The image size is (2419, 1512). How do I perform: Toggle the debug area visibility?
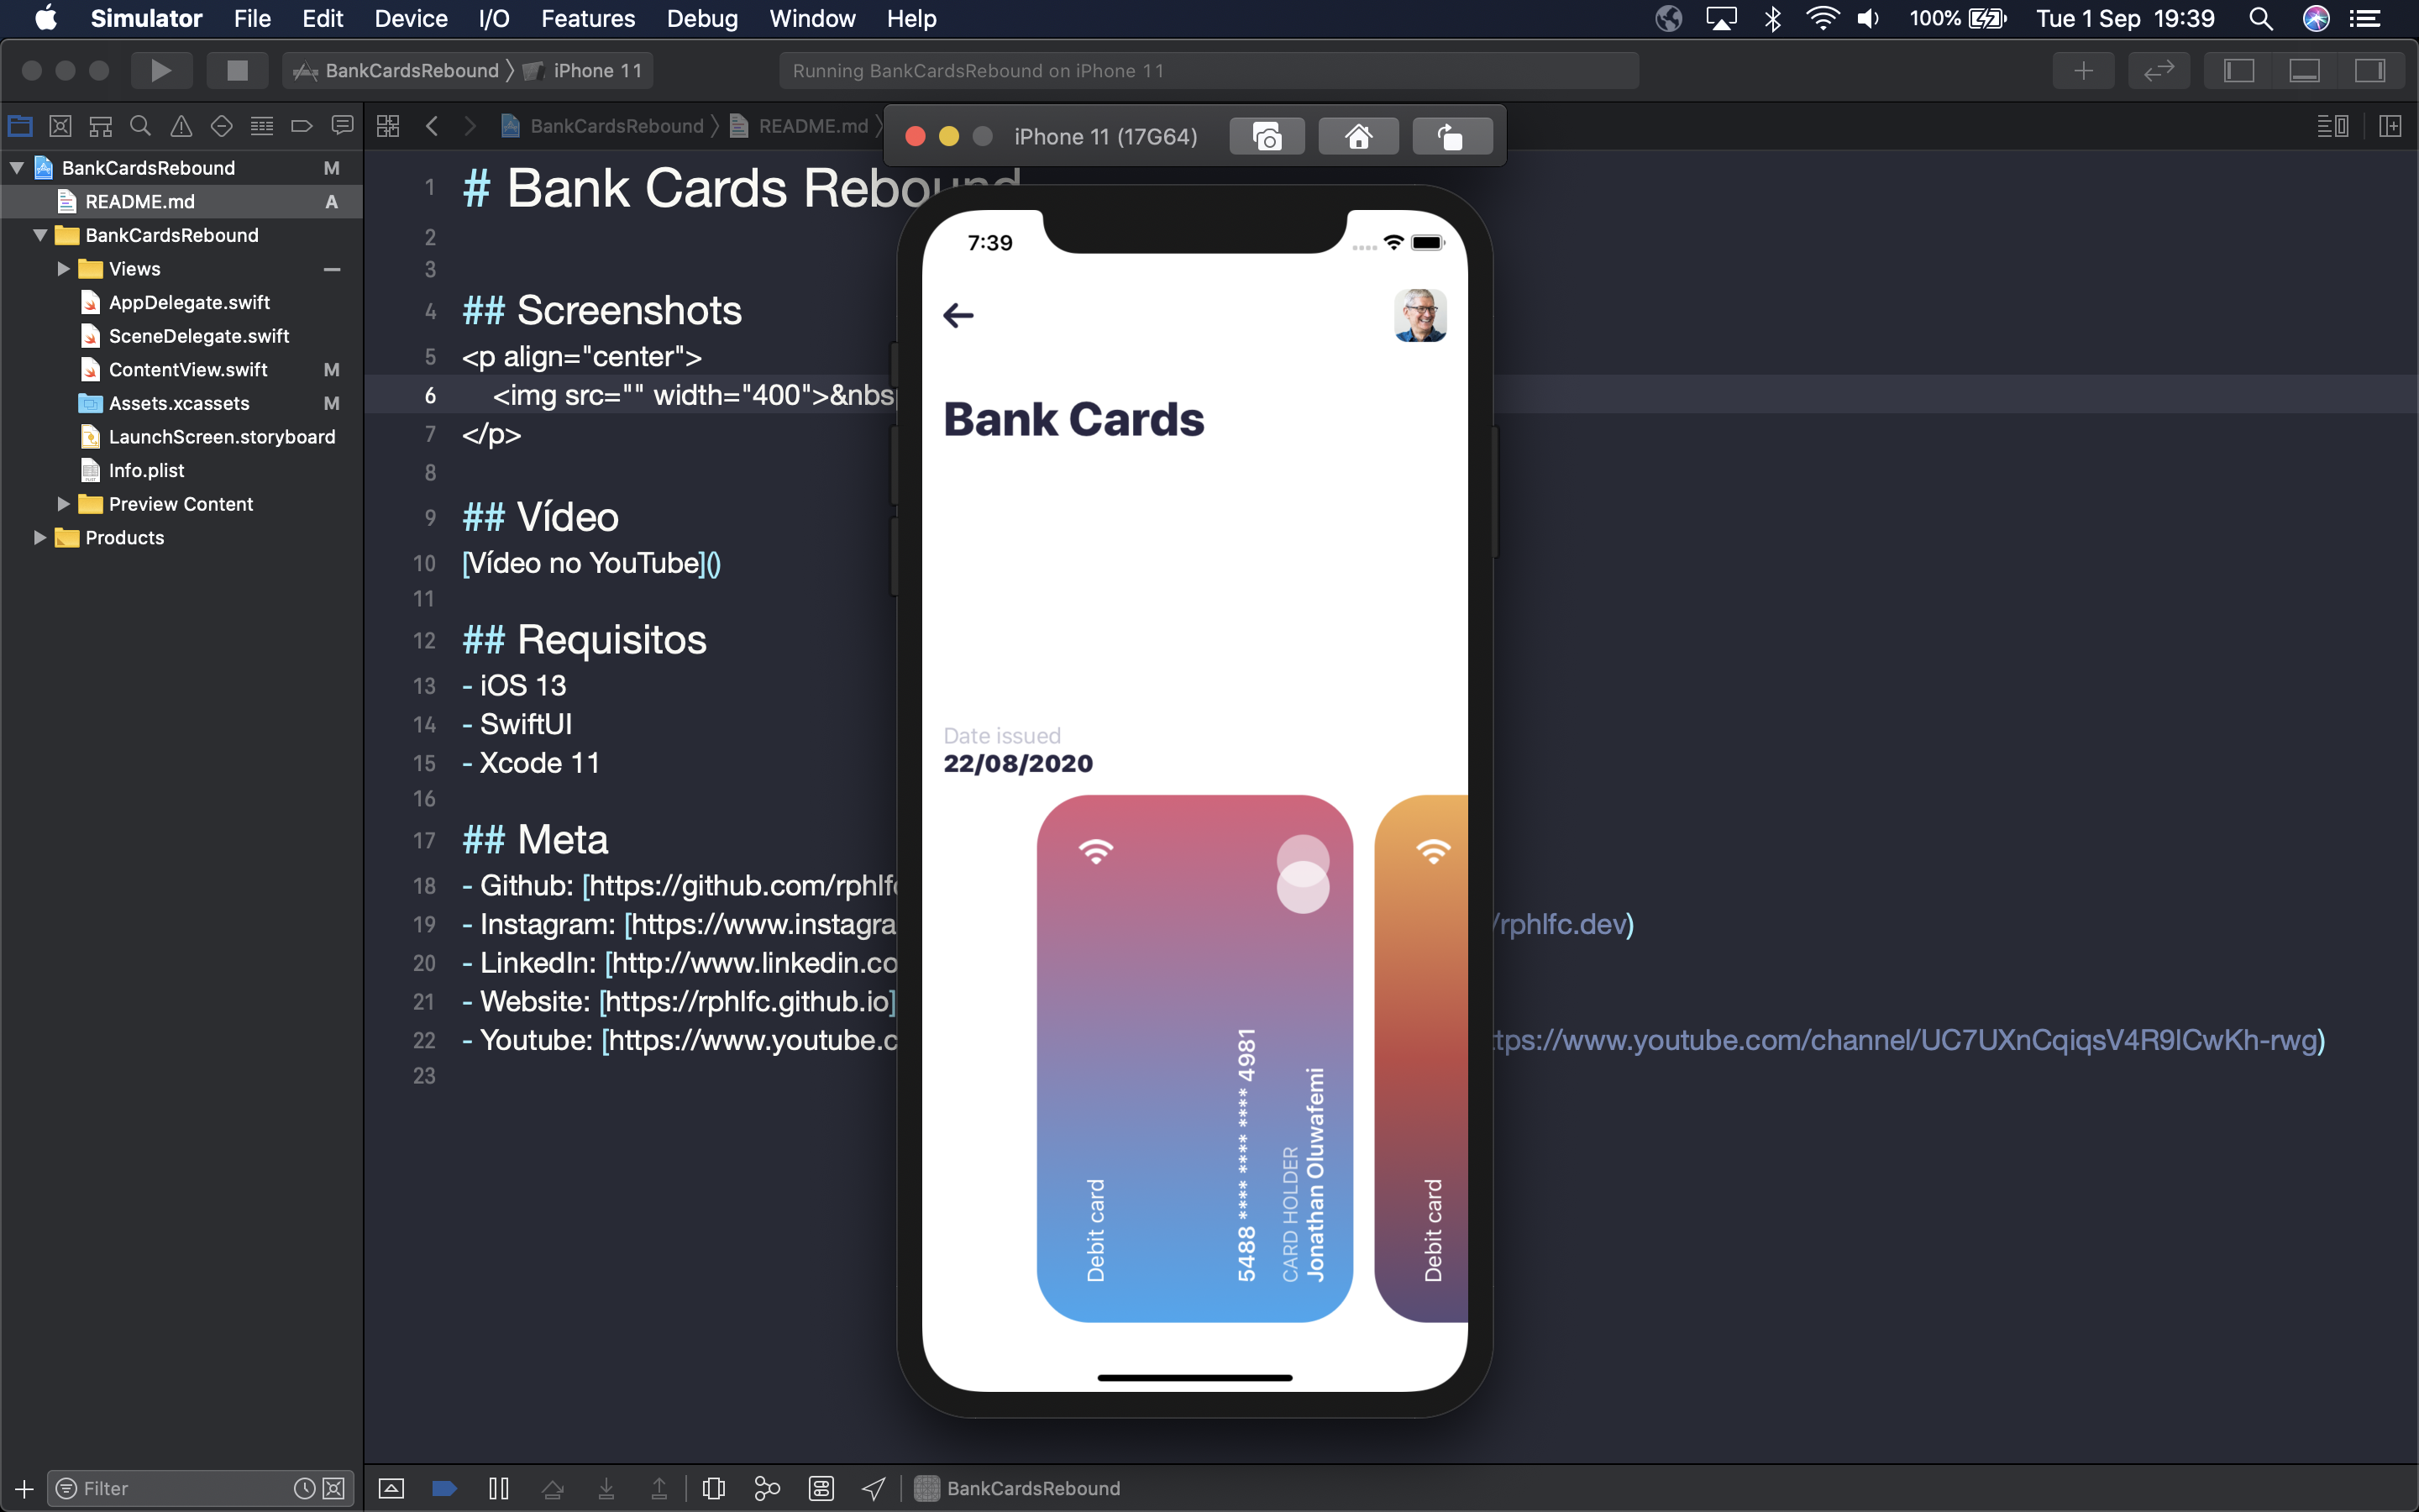pyautogui.click(x=2305, y=70)
